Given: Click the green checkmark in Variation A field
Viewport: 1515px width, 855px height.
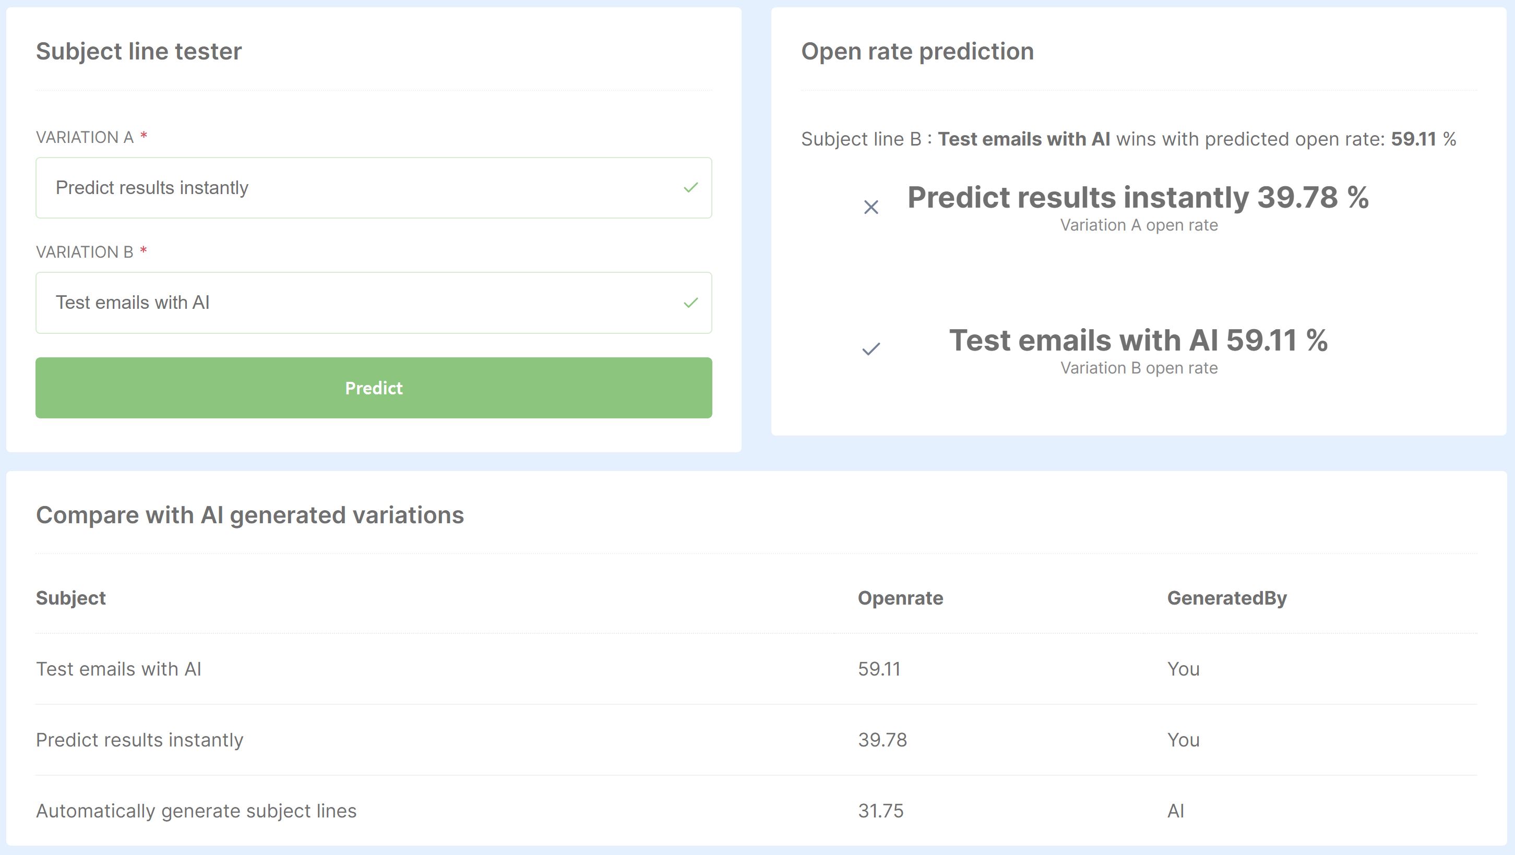Looking at the screenshot, I should [x=690, y=188].
